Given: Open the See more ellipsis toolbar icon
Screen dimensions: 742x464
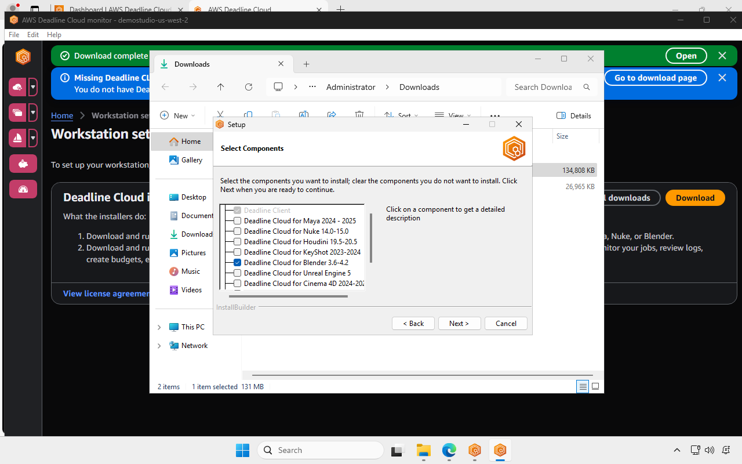Looking at the screenshot, I should [494, 115].
